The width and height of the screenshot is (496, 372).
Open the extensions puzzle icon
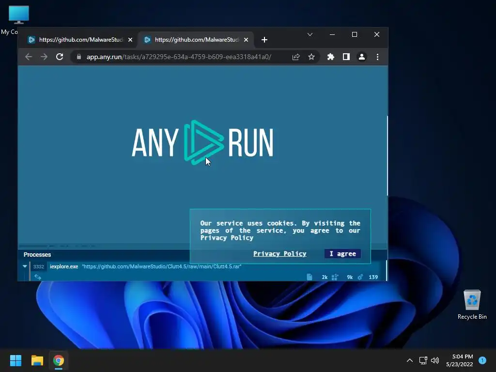click(x=330, y=57)
